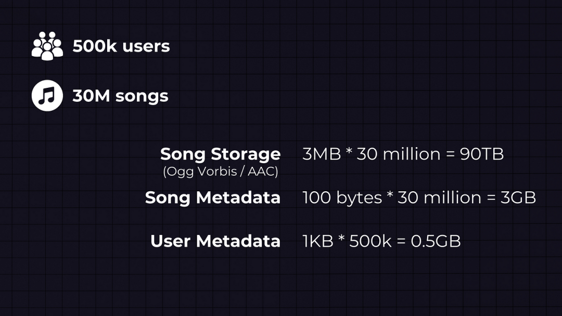Click the "1KB" user metadata size
This screenshot has height=316, width=562.
pos(317,241)
